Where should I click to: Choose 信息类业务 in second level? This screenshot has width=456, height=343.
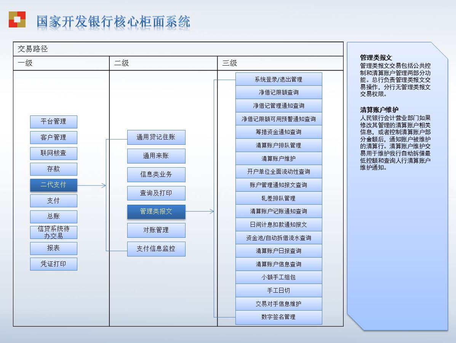[156, 175]
